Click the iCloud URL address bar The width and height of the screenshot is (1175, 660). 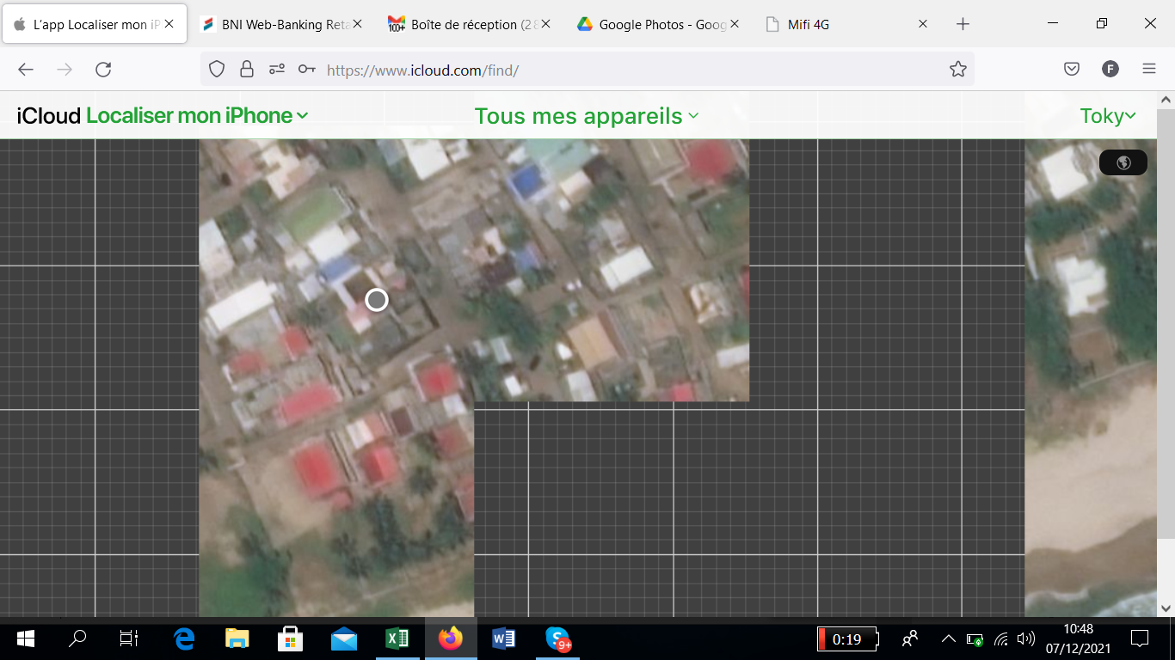pyautogui.click(x=602, y=70)
